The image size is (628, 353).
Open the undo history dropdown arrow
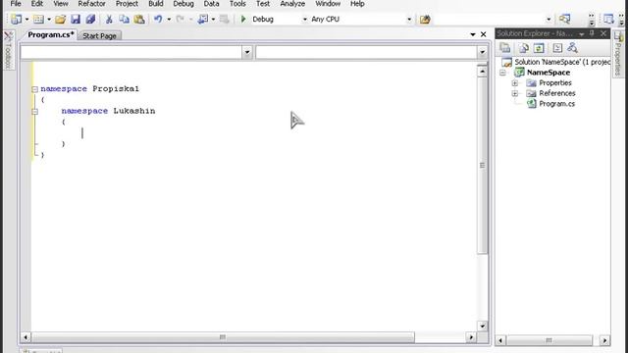coord(169,20)
